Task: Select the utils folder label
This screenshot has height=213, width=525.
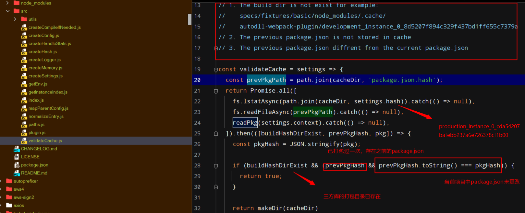Action: pyautogui.click(x=32, y=19)
